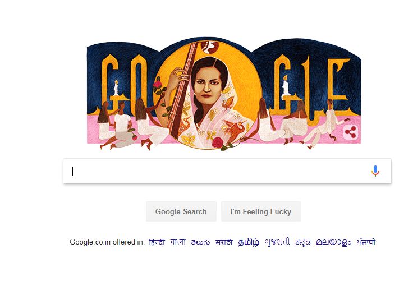Choose the Bengali (বাংলা) language link

point(178,242)
